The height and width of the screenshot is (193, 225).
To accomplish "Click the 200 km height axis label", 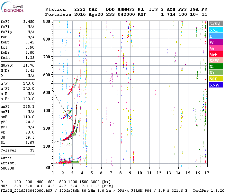I will pos(47,146).
